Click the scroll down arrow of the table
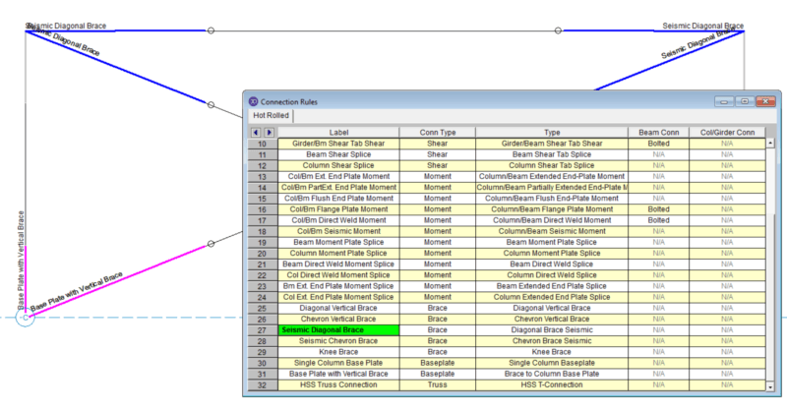This screenshot has width=787, height=411. pos(770,387)
